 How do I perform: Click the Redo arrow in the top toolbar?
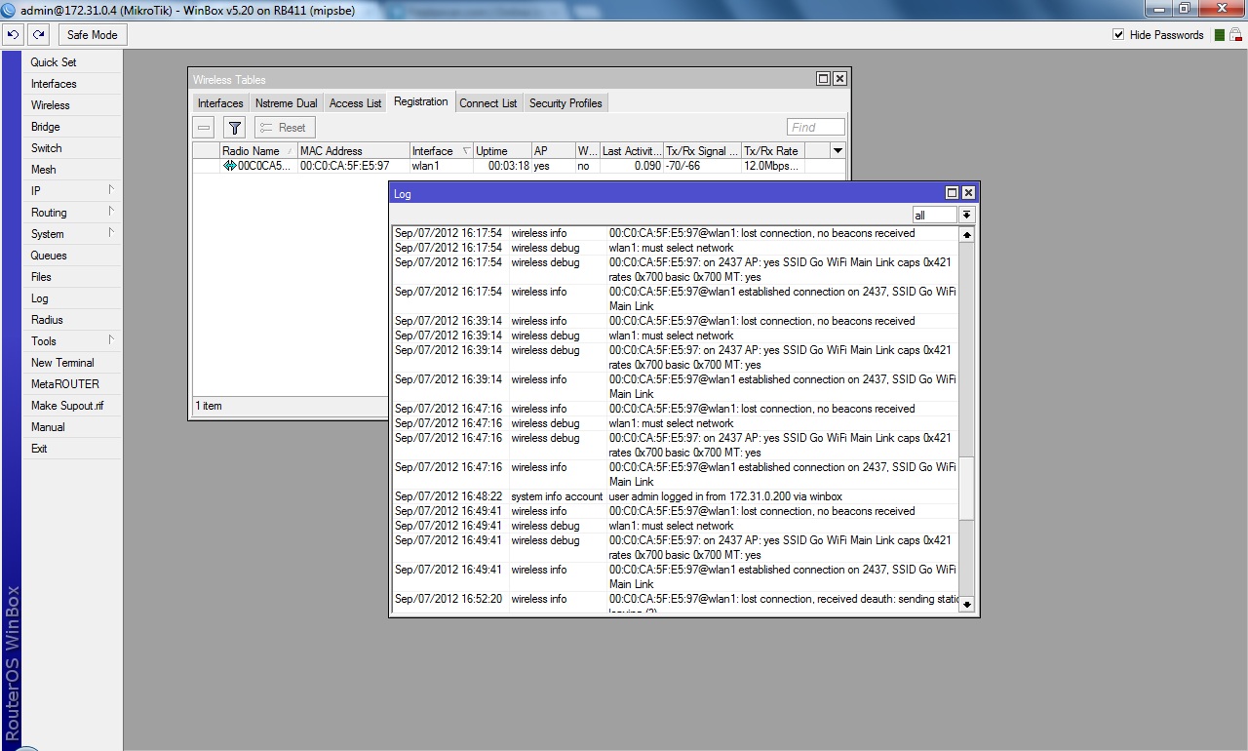pyautogui.click(x=38, y=34)
